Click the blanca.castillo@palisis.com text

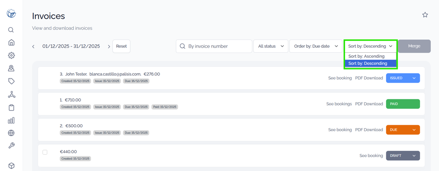pyautogui.click(x=115, y=74)
